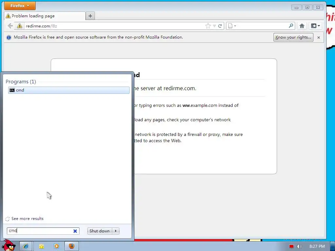Launch cmd from the Programs results
335x251 pixels.
coord(69,90)
